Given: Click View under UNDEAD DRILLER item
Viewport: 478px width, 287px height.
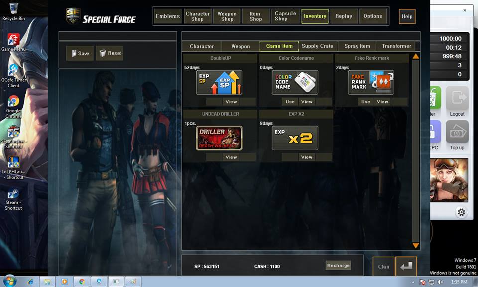Looking at the screenshot, I should click(x=231, y=157).
